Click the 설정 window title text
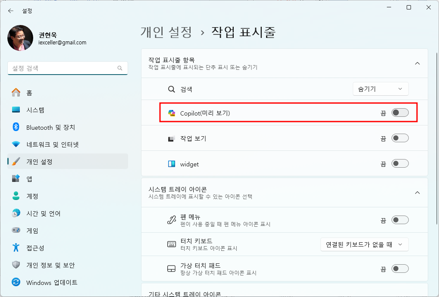The image size is (439, 297). pyautogui.click(x=27, y=11)
